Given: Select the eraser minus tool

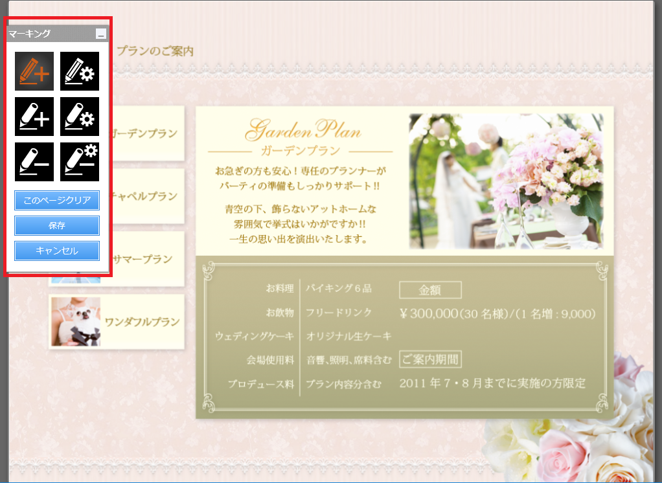Looking at the screenshot, I should pyautogui.click(x=34, y=162).
